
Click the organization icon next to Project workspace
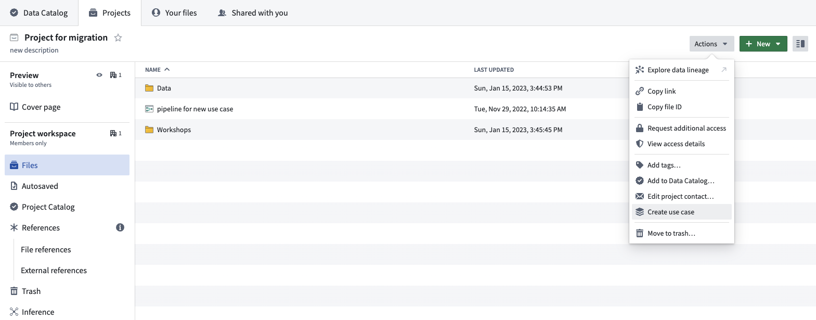click(113, 133)
